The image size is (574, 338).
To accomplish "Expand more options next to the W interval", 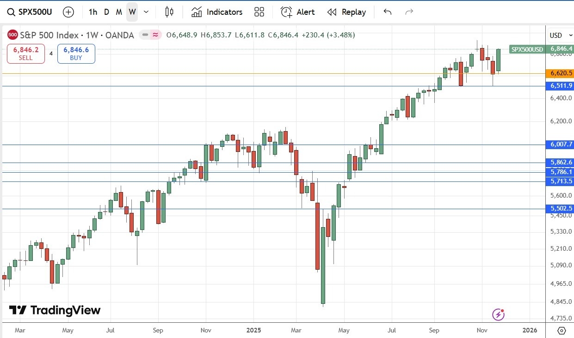I will pos(145,12).
